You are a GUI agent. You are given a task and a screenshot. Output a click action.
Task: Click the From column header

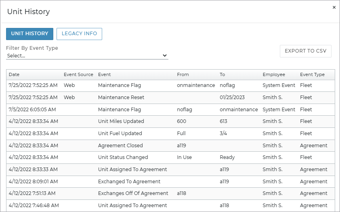183,74
